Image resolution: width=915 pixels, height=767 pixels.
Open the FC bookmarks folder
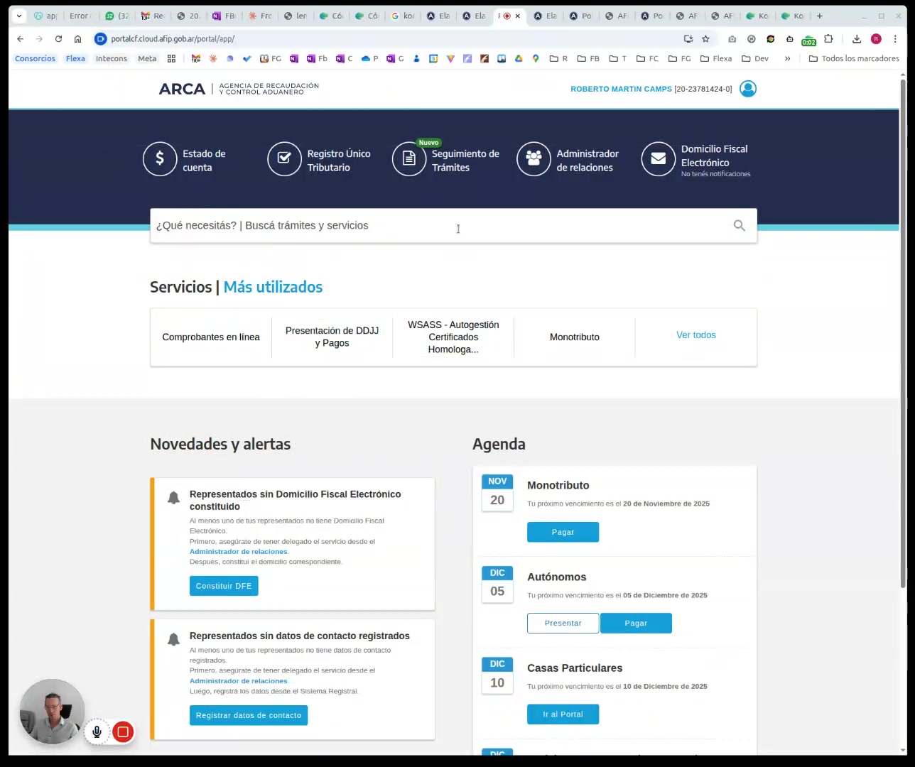[647, 58]
